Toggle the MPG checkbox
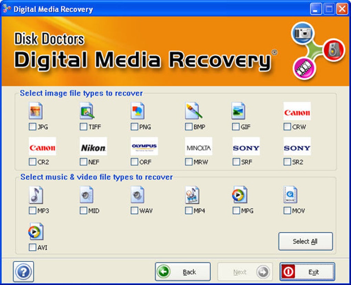This screenshot has height=285, width=351. (236, 210)
